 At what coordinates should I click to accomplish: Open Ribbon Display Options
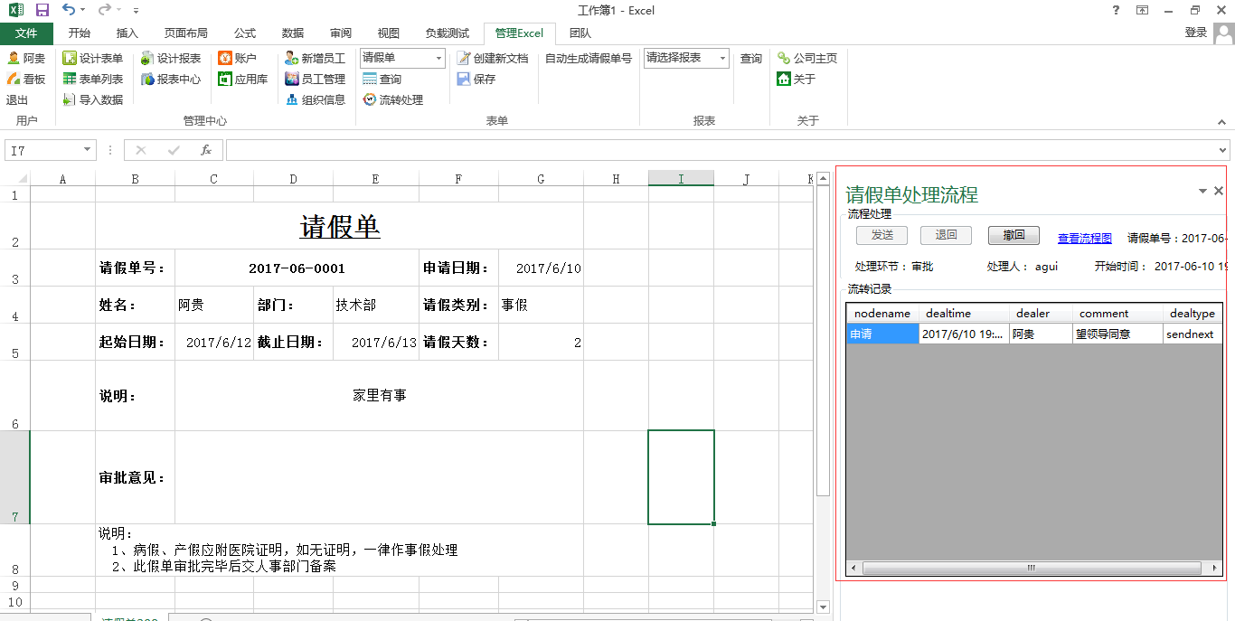coord(1143,11)
